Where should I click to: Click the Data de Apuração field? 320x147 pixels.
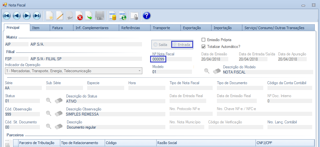[x=292, y=59]
